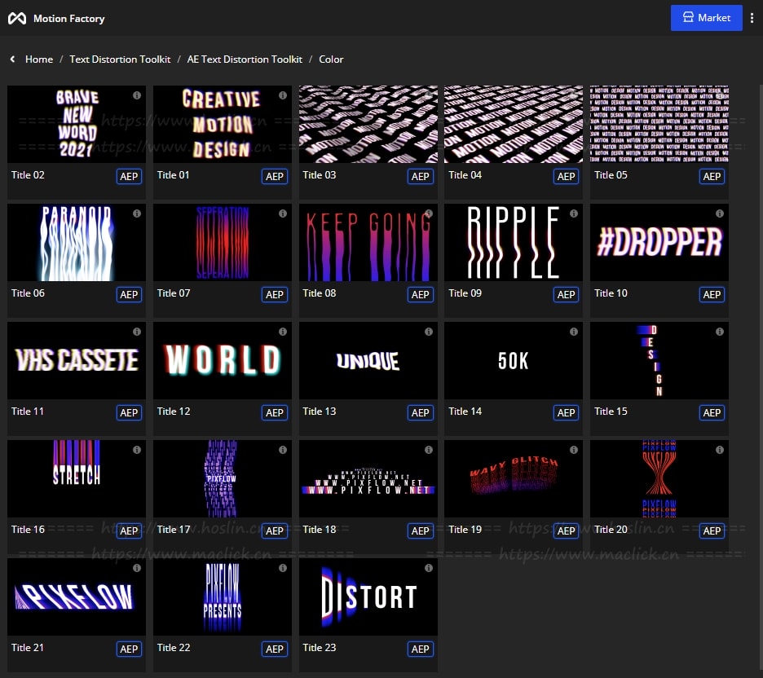The height and width of the screenshot is (678, 763).
Task: Show info for Title 06
Action: 137,214
